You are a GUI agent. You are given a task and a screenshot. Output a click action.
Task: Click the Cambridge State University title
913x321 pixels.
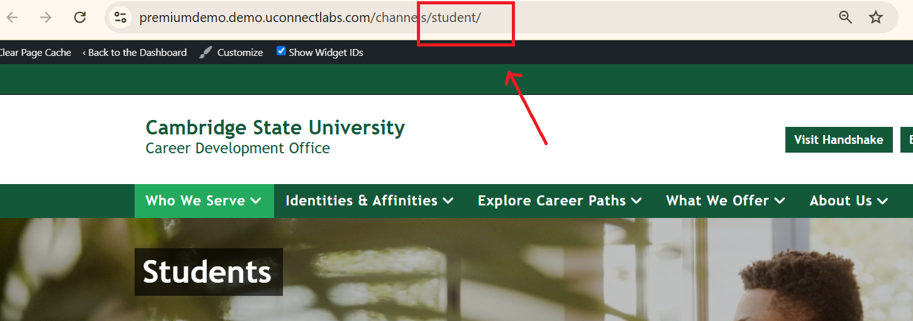pos(275,128)
